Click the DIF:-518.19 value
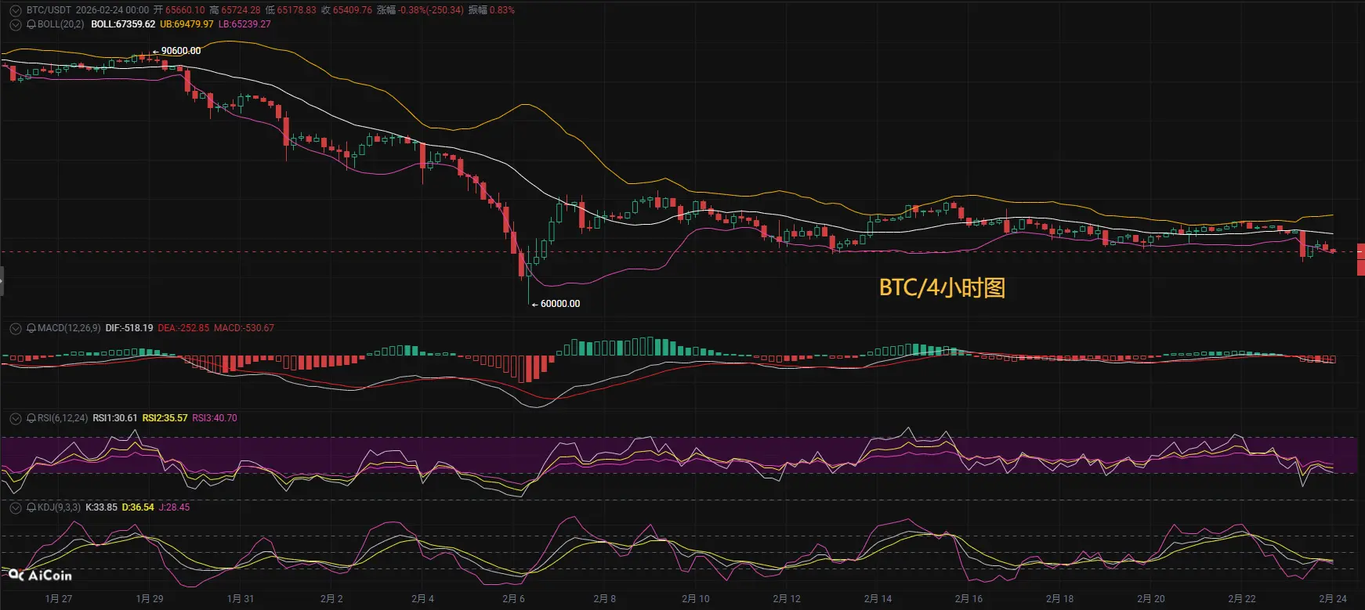 click(129, 328)
